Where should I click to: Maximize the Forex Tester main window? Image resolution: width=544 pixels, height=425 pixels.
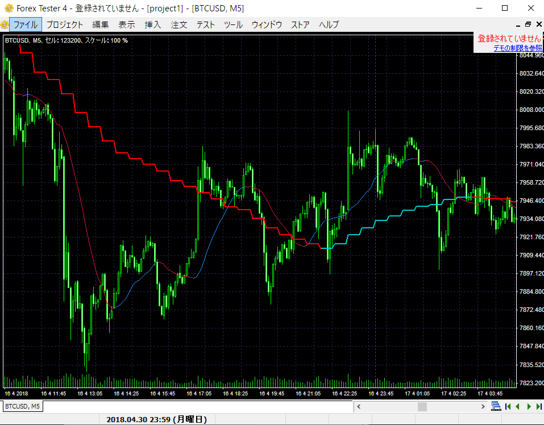pyautogui.click(x=505, y=8)
